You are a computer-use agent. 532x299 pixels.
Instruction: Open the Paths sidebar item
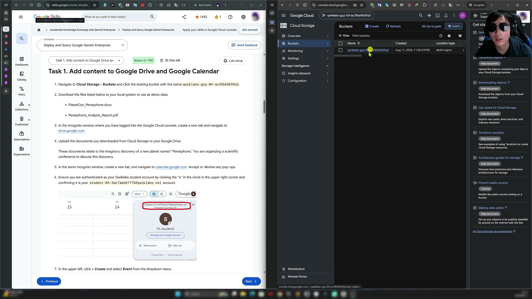coord(22,91)
